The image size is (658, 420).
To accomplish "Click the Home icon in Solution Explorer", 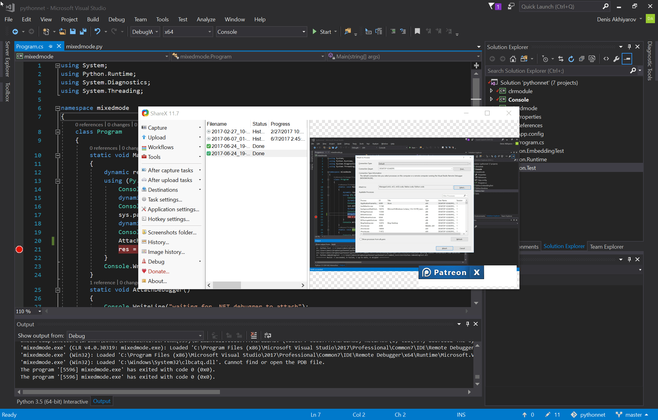I will (x=513, y=59).
